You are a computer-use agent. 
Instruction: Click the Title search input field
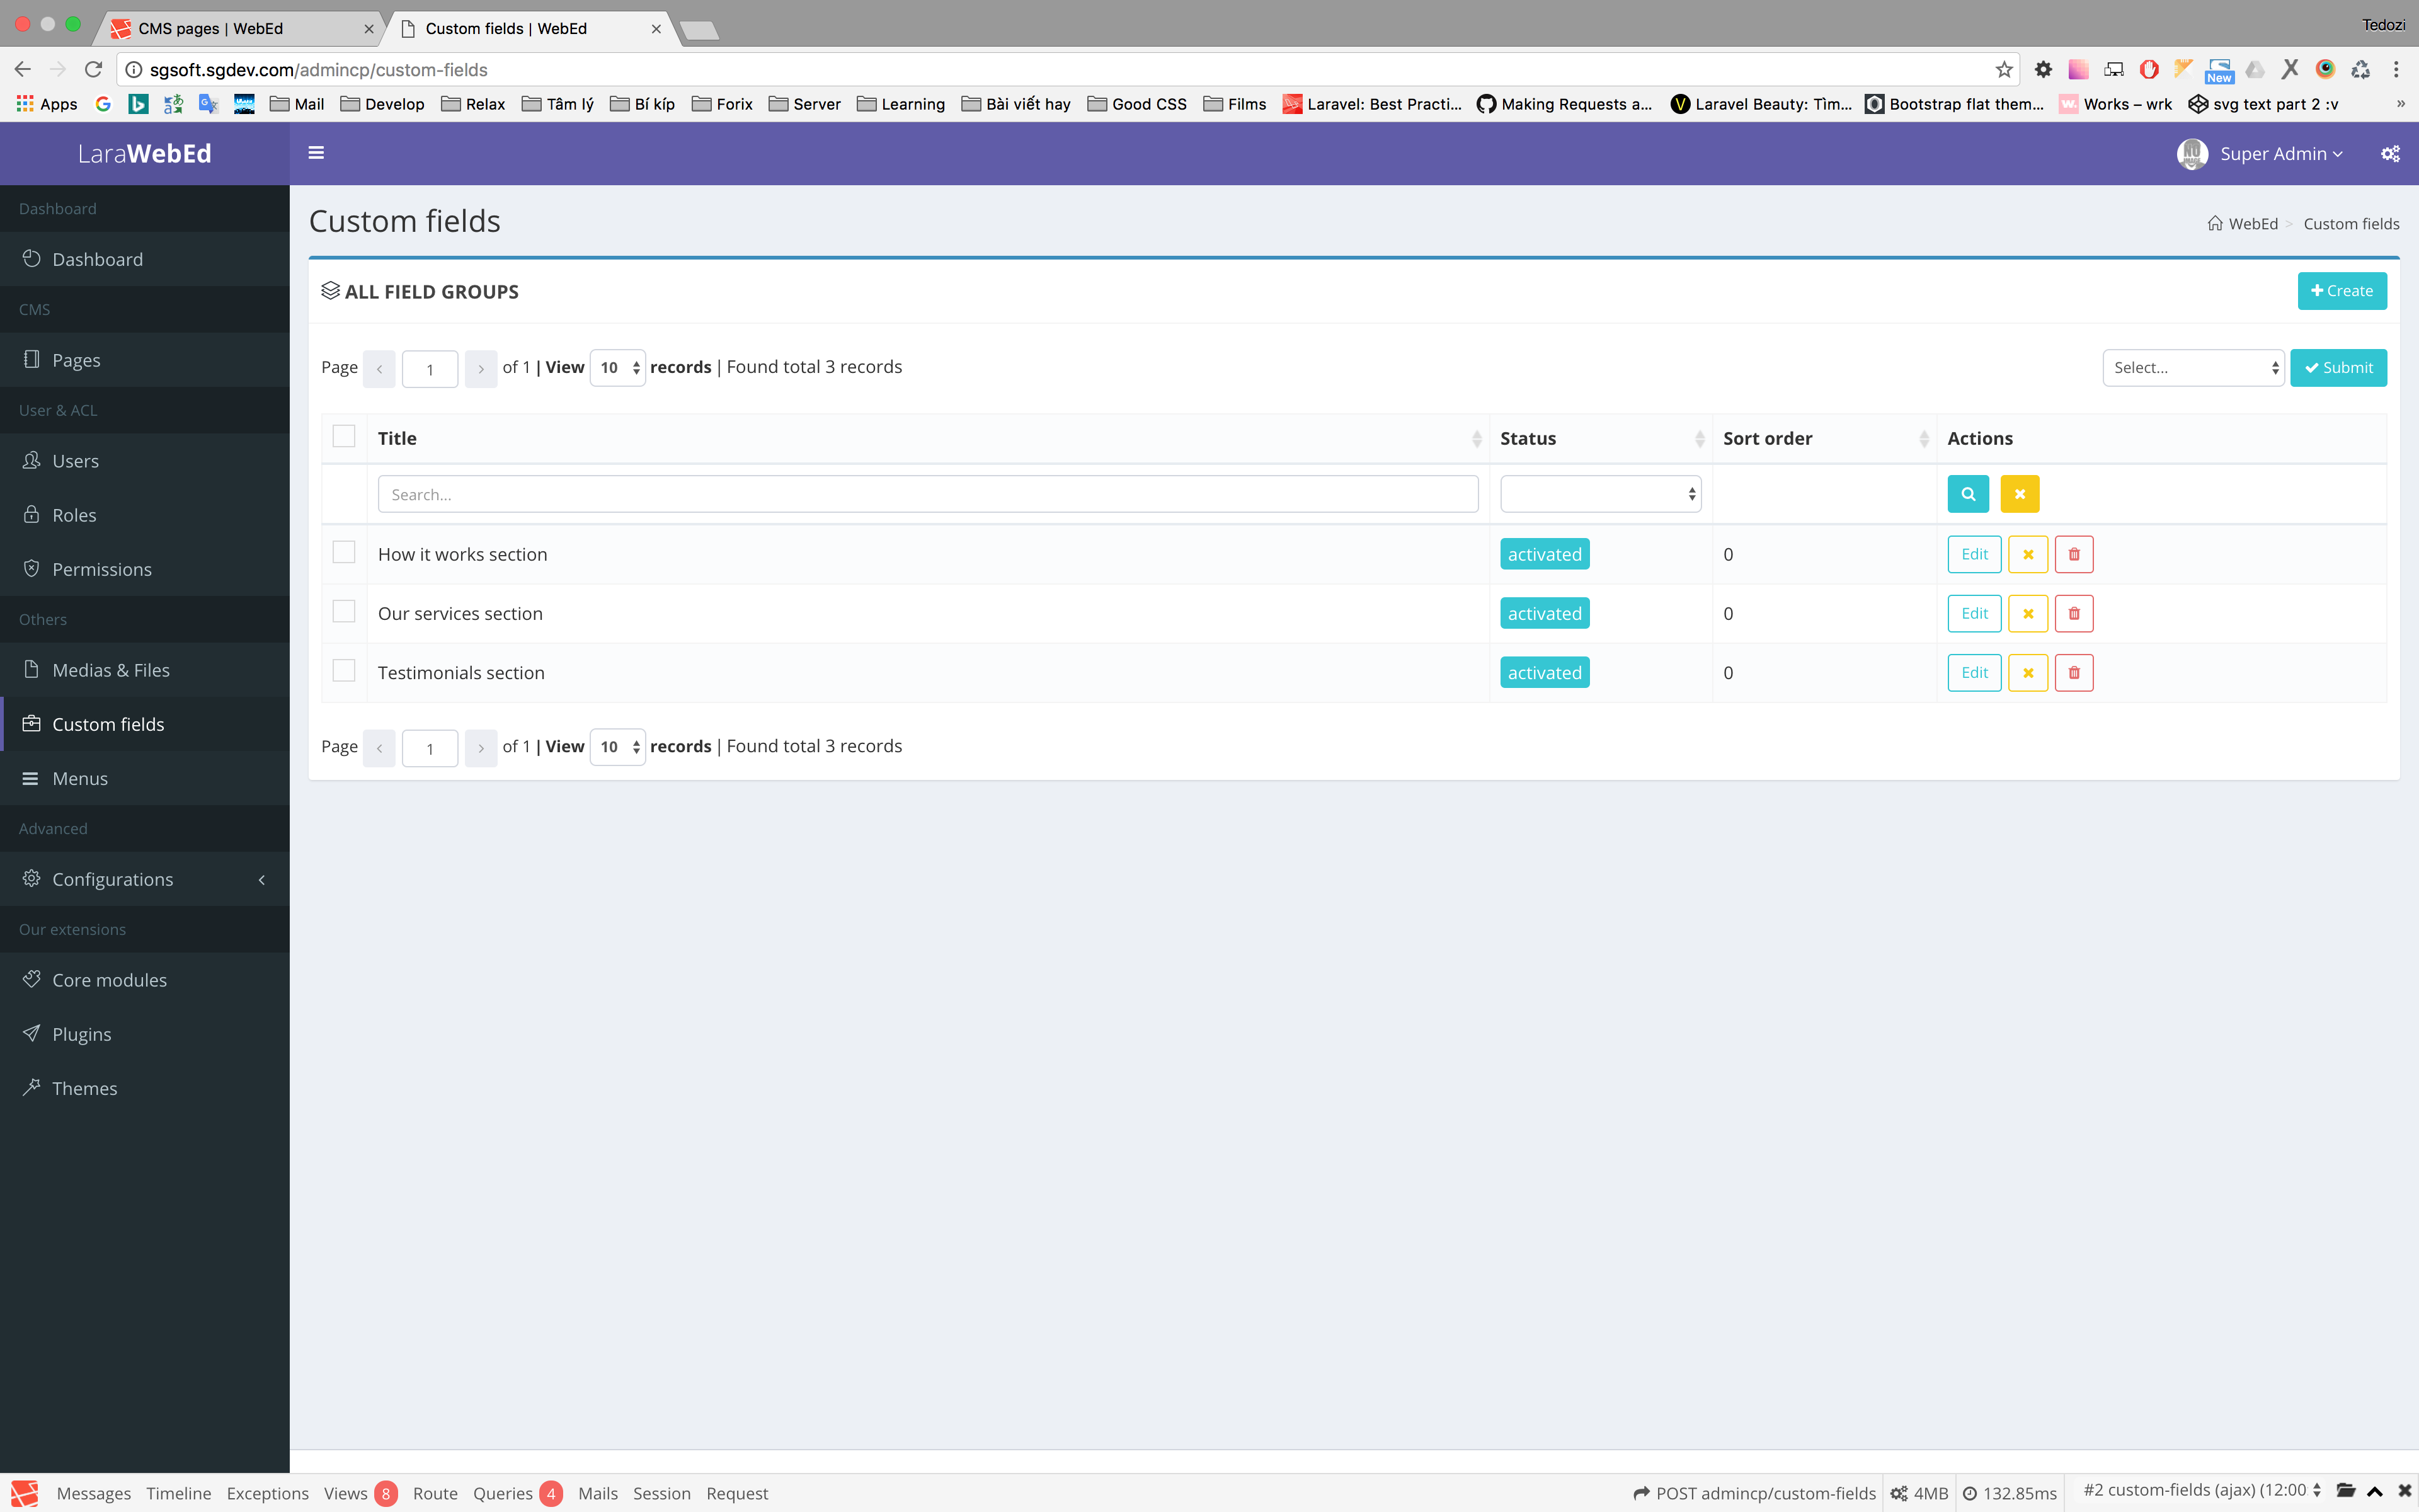(927, 494)
